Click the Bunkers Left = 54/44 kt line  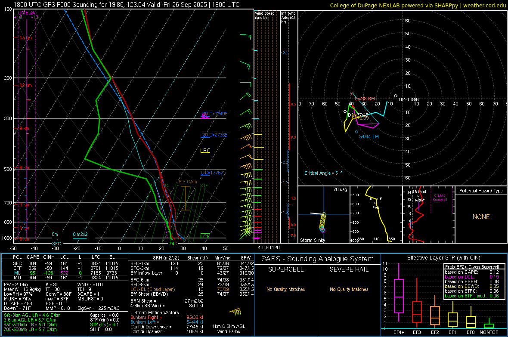click(167, 322)
